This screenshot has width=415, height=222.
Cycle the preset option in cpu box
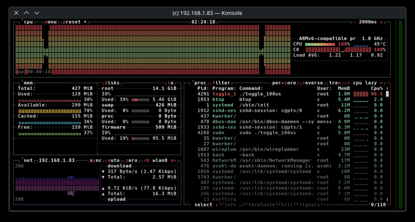point(73,22)
